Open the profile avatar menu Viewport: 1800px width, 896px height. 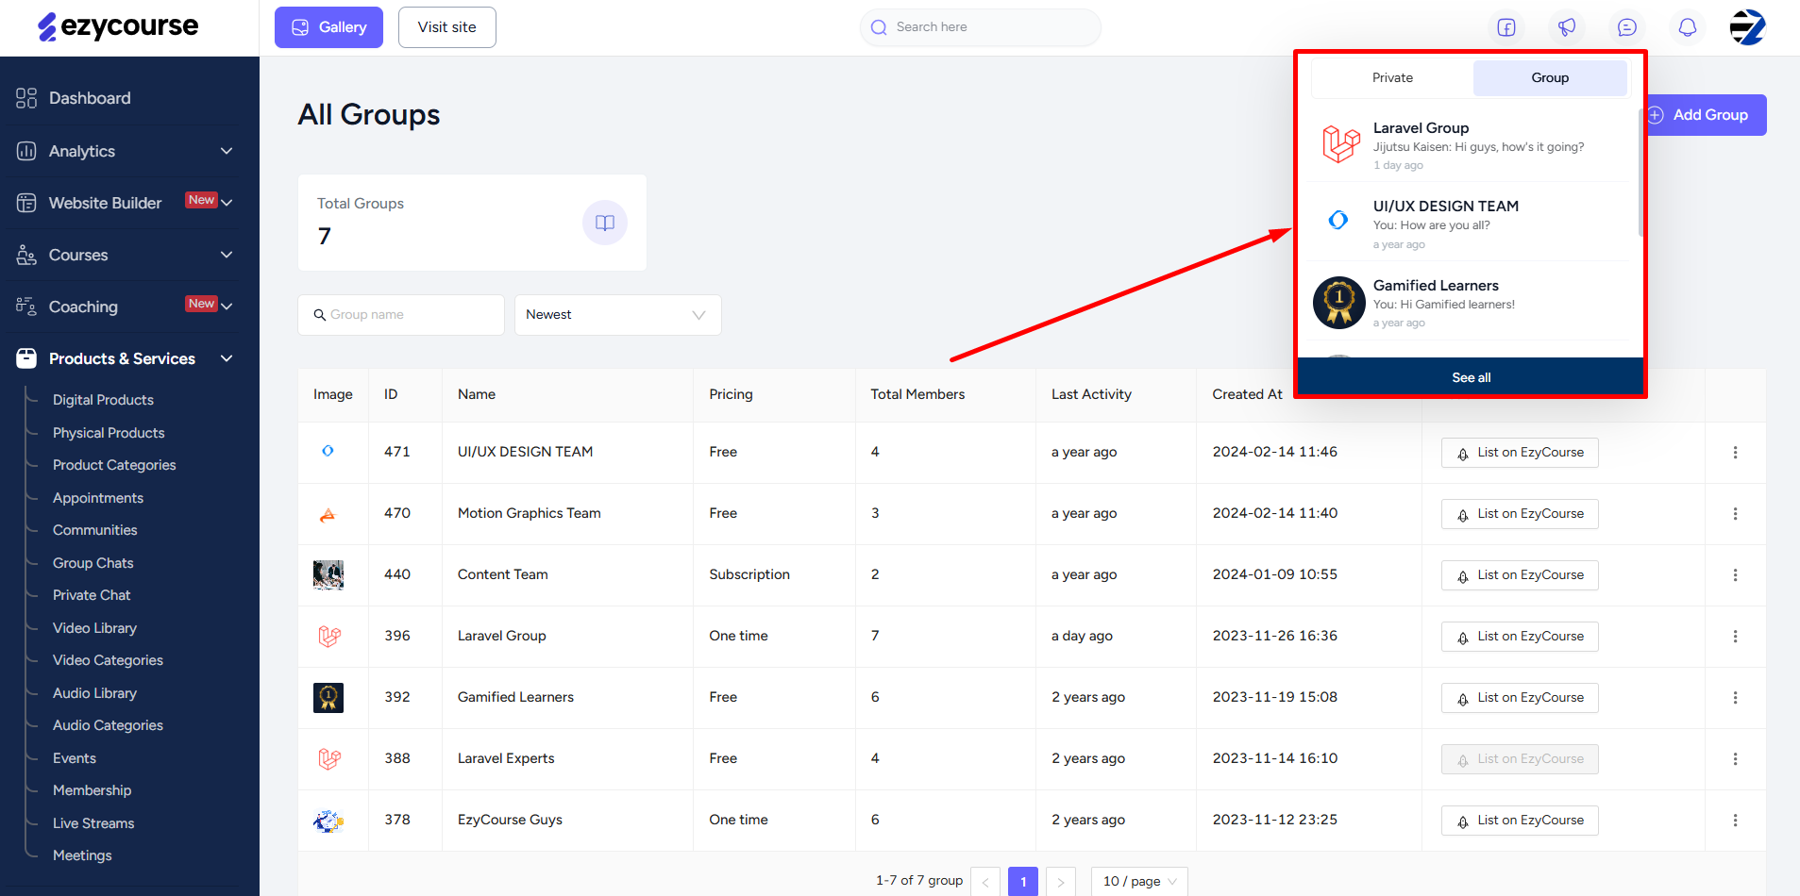(x=1747, y=27)
